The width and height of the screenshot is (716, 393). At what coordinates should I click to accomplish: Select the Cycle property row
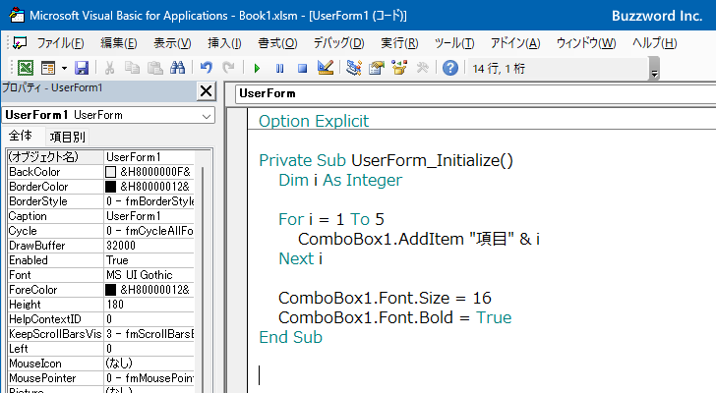[101, 231]
